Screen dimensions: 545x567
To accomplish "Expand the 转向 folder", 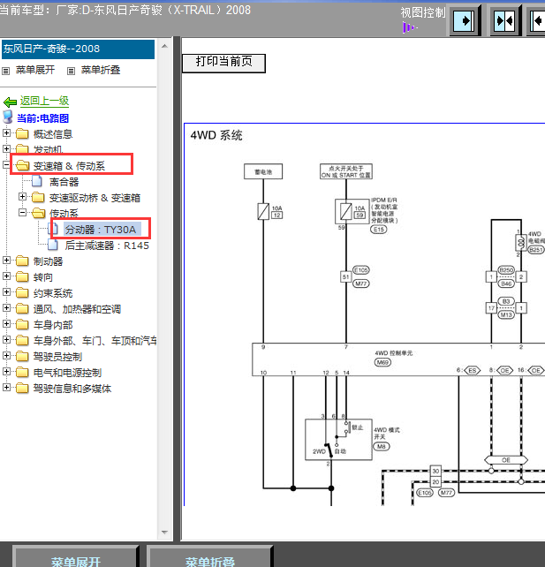I will pyautogui.click(x=6, y=276).
